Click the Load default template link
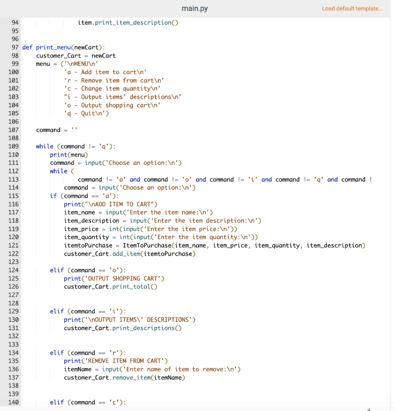 352,8
